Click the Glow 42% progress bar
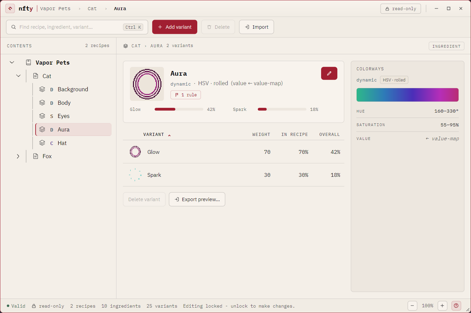 click(x=179, y=109)
